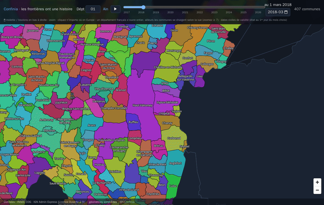
Task: Click the Neuville-sur-Ain commune
Action: pos(49,85)
